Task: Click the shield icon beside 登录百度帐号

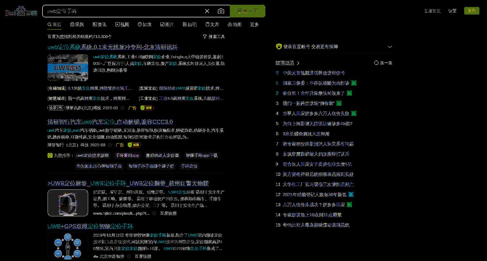Action: [x=279, y=47]
